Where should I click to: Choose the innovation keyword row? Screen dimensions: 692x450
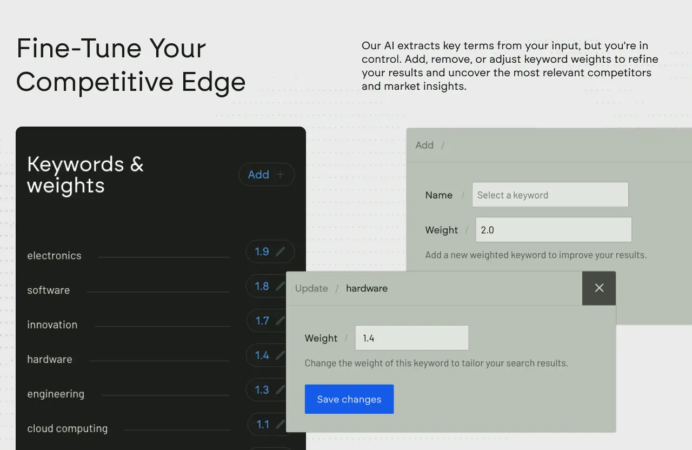click(x=52, y=325)
